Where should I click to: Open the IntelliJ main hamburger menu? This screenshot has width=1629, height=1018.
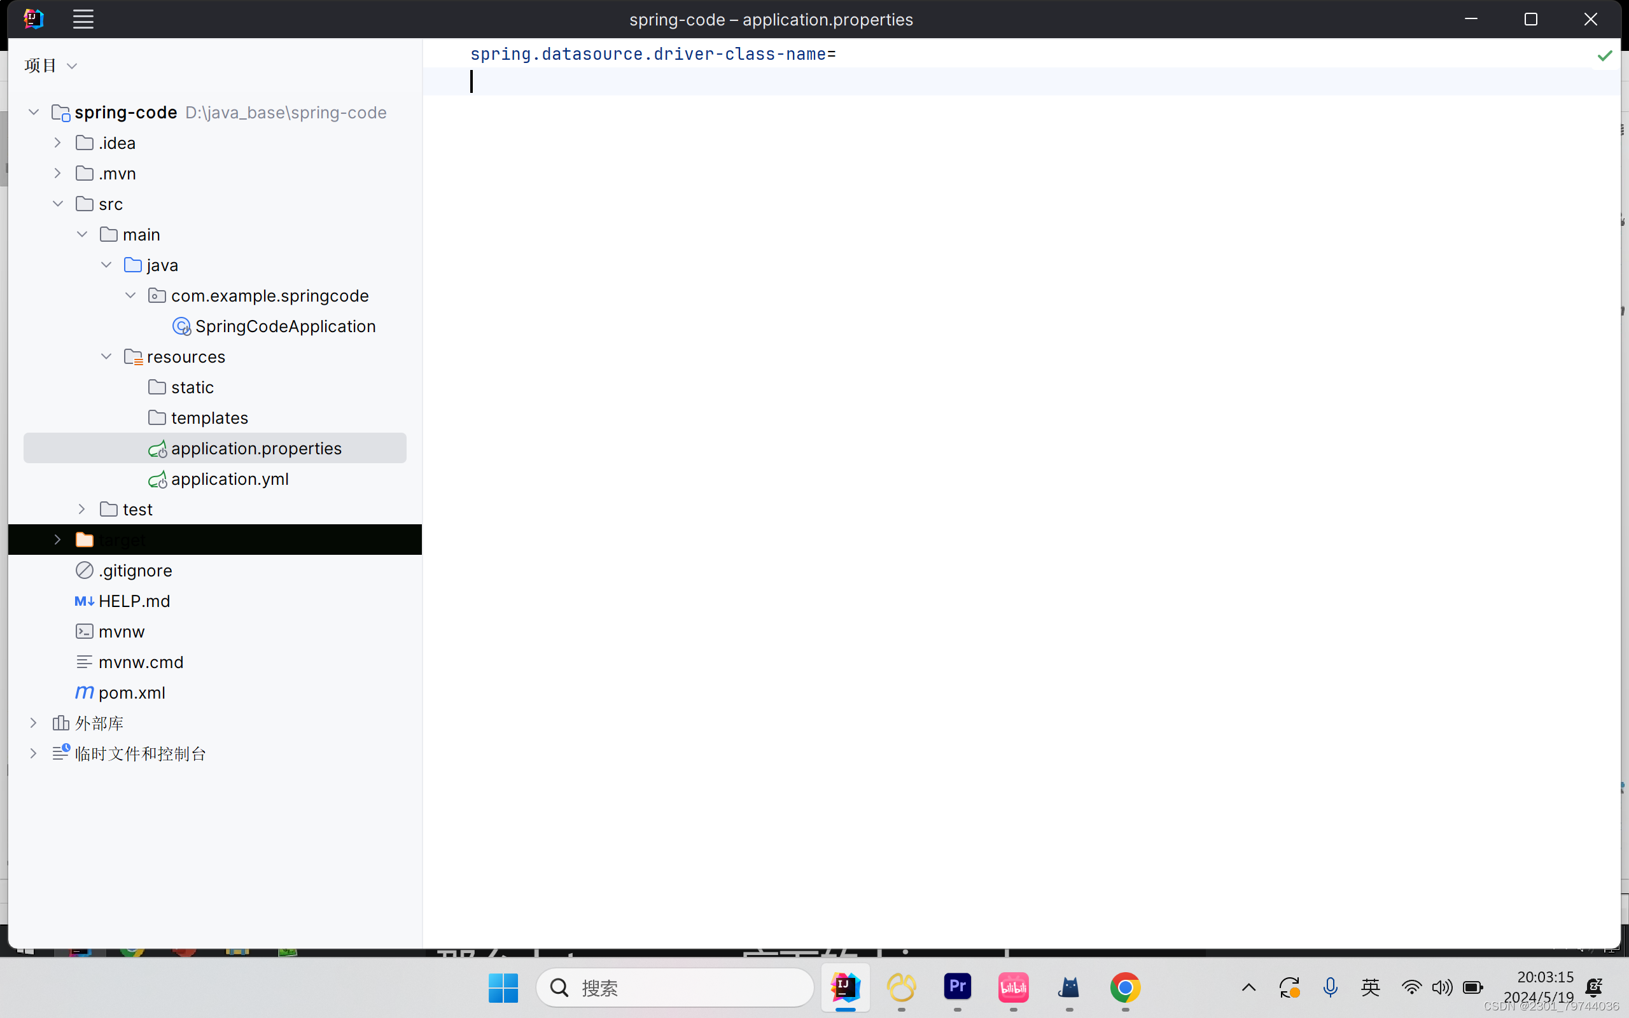[x=83, y=20]
